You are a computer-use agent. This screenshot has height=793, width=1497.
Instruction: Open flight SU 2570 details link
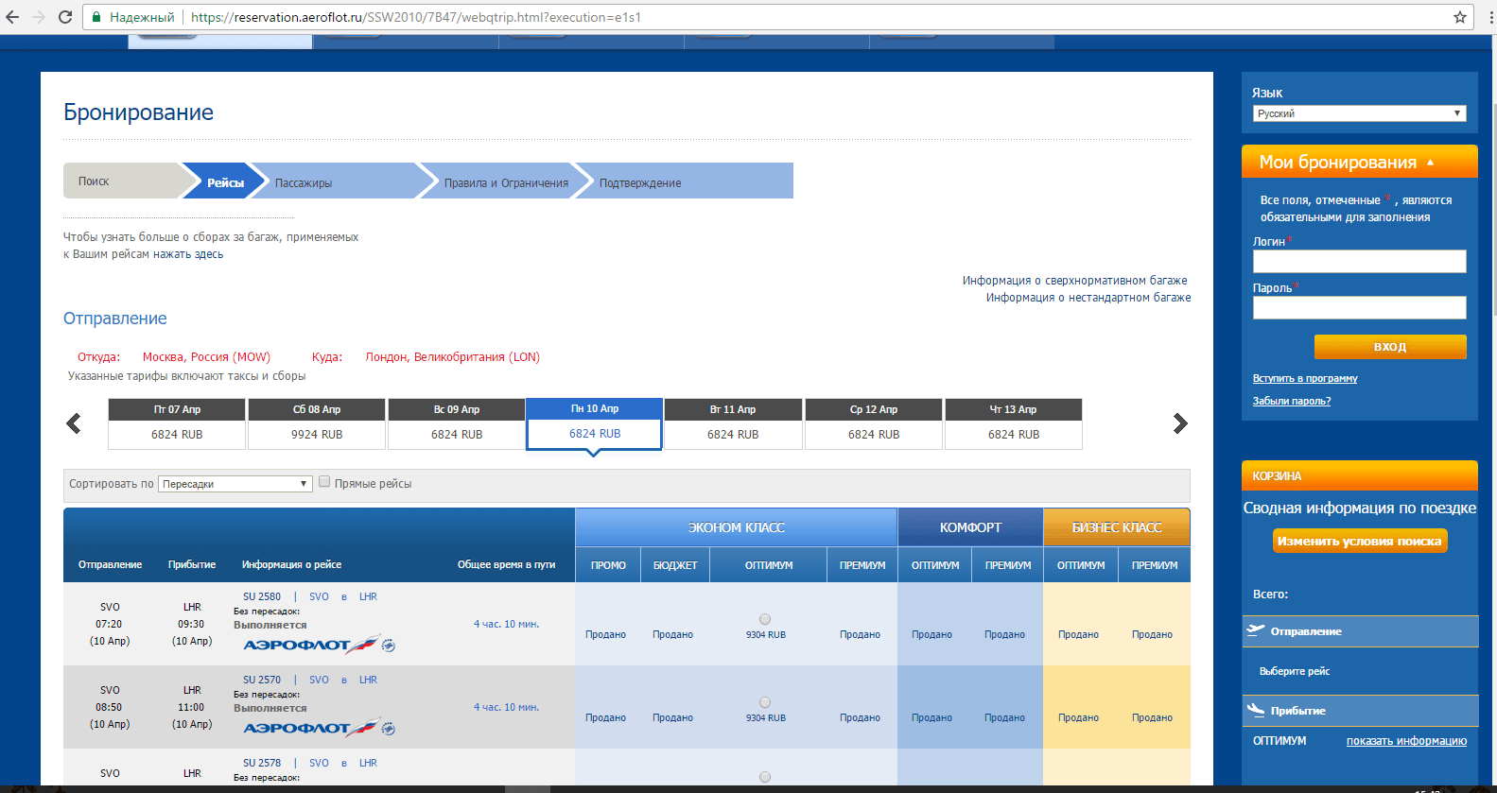(262, 680)
